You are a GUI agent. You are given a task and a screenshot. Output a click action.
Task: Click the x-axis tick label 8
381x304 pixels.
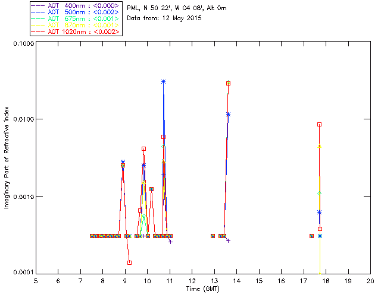tap(103, 281)
